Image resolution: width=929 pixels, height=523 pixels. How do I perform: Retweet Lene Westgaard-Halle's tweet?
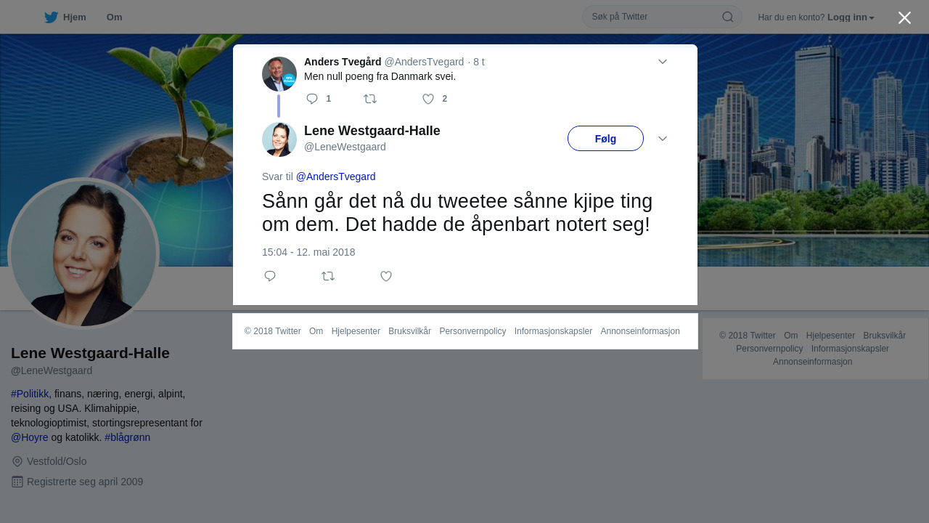(x=328, y=276)
